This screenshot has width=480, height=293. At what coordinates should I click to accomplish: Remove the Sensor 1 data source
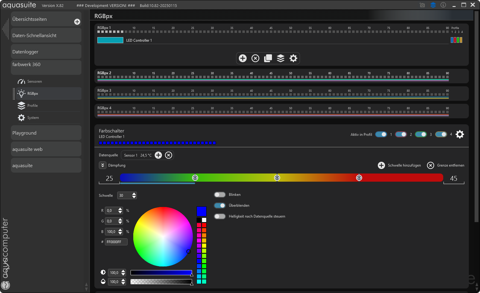tap(169, 155)
